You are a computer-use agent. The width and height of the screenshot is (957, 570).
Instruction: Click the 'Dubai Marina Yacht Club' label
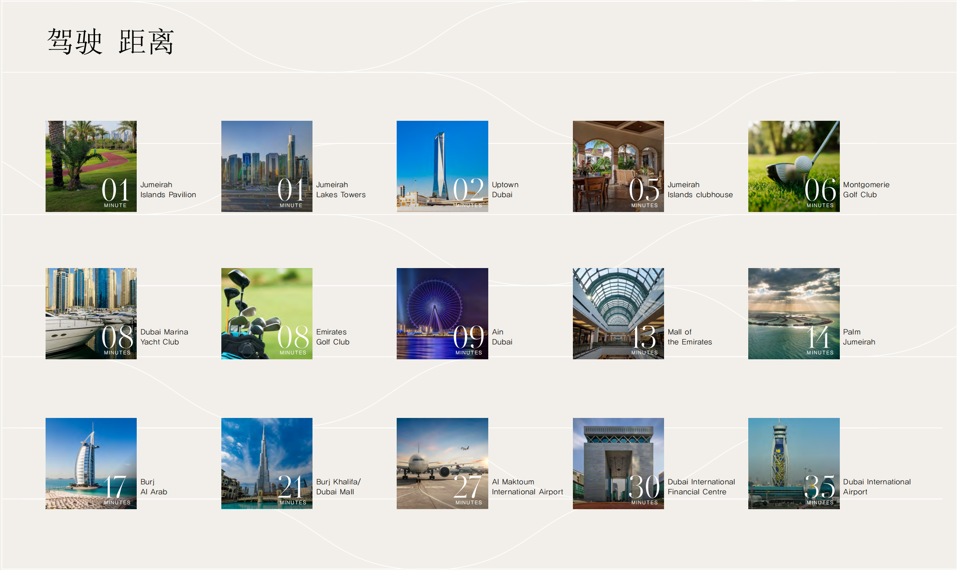coord(164,337)
